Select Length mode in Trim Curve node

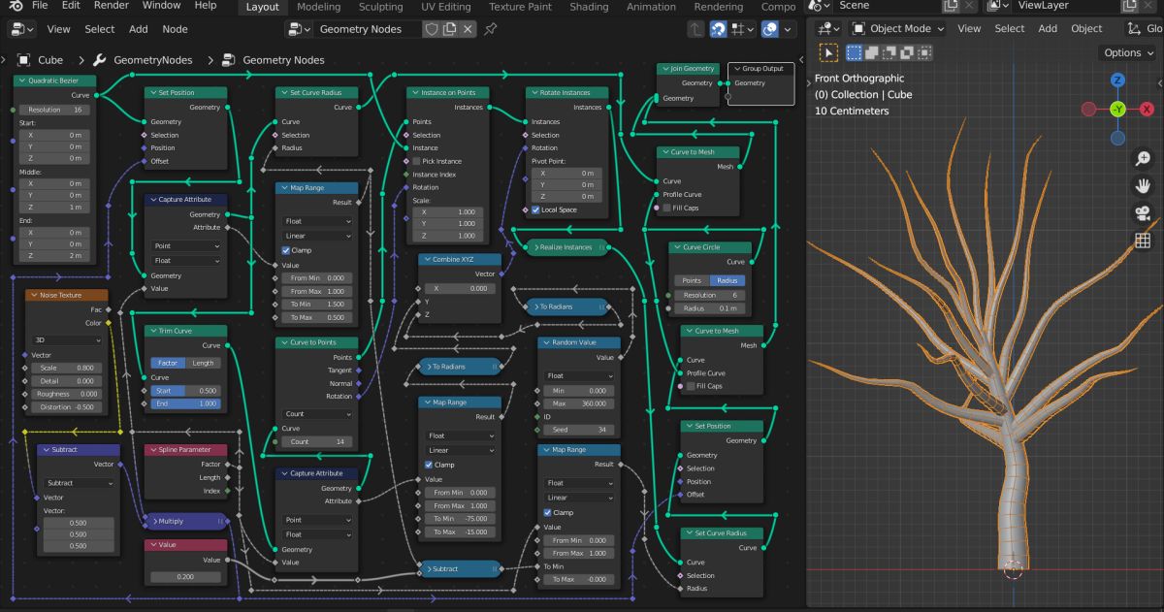coord(203,363)
